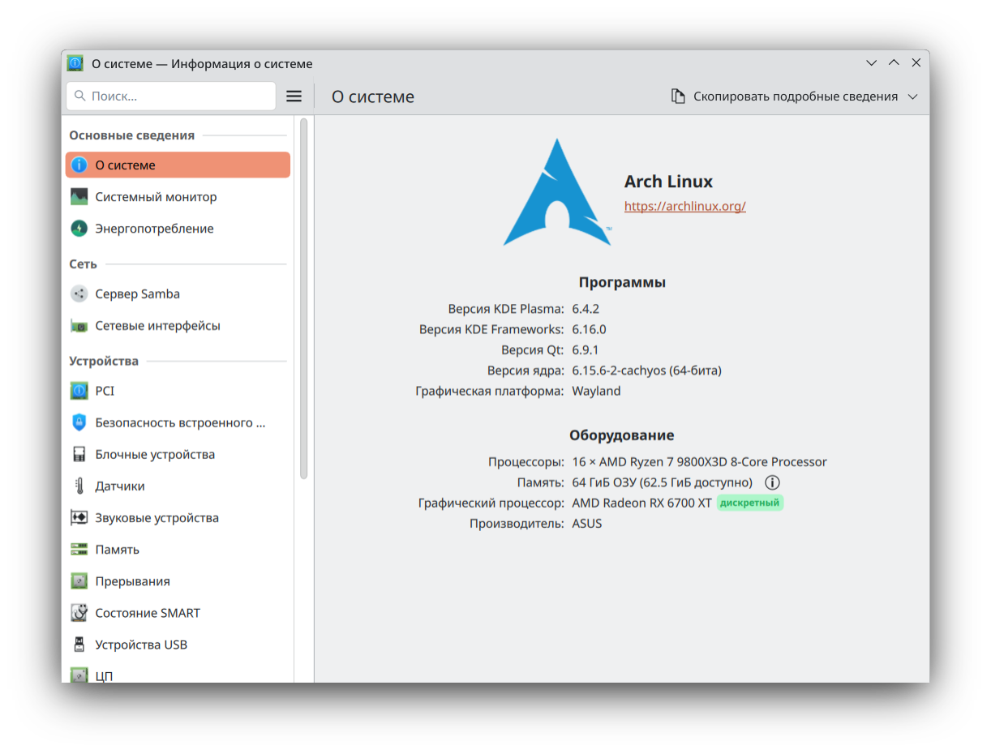Click the ASUS manufacturer value

pyautogui.click(x=587, y=524)
